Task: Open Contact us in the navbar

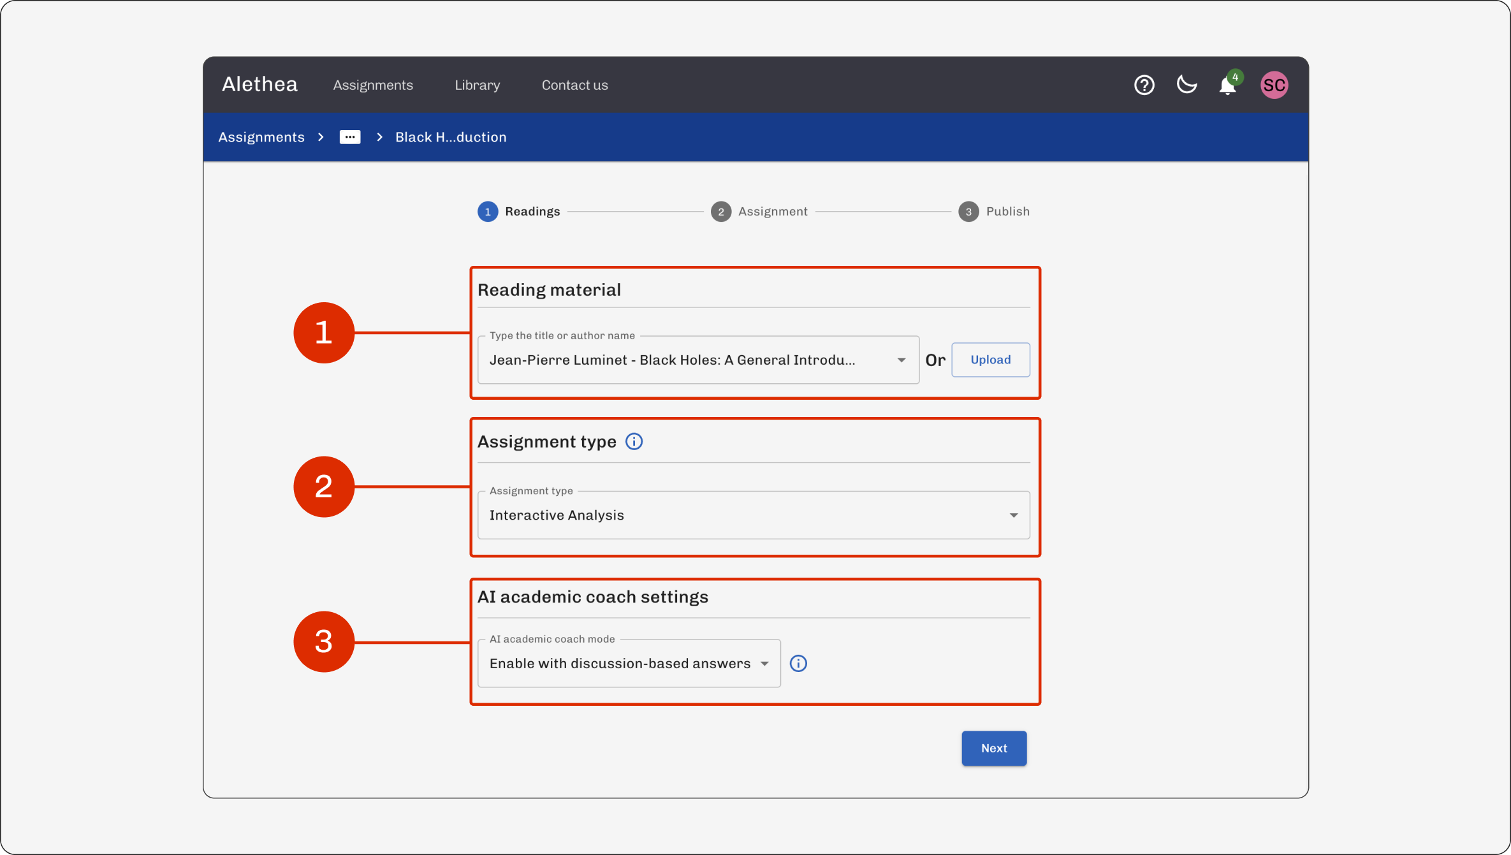Action: (x=574, y=85)
